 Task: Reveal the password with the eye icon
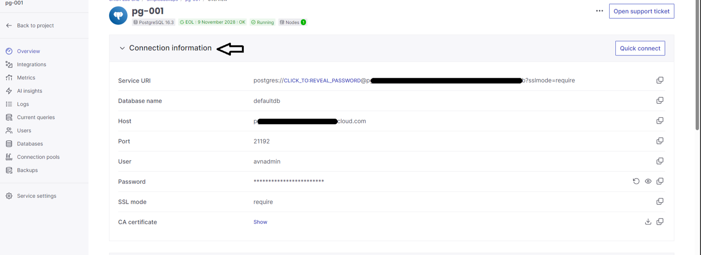tap(648, 181)
